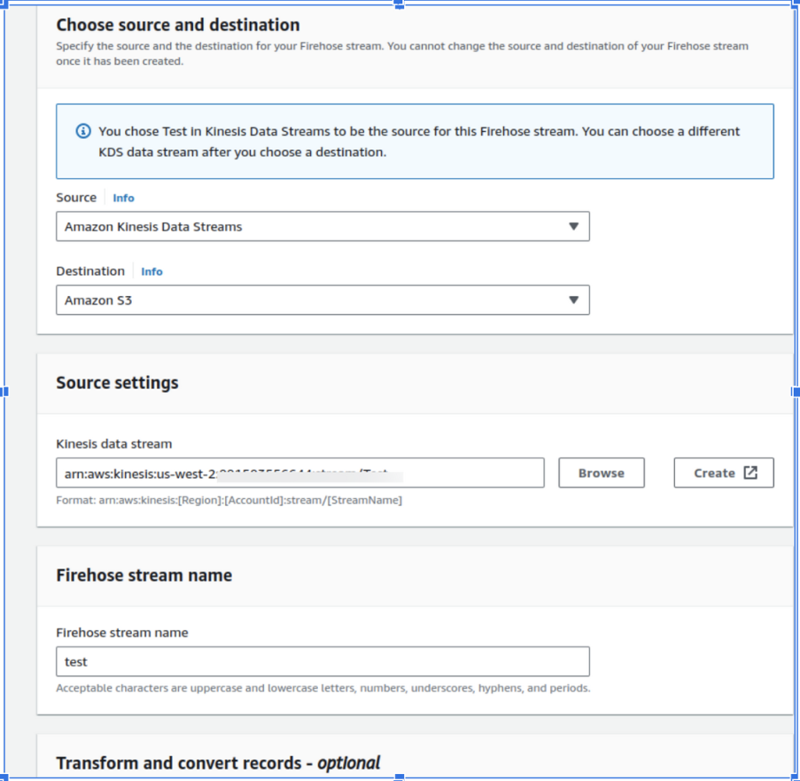Click the caret icon on the Source selector
800x781 pixels.
pos(573,226)
